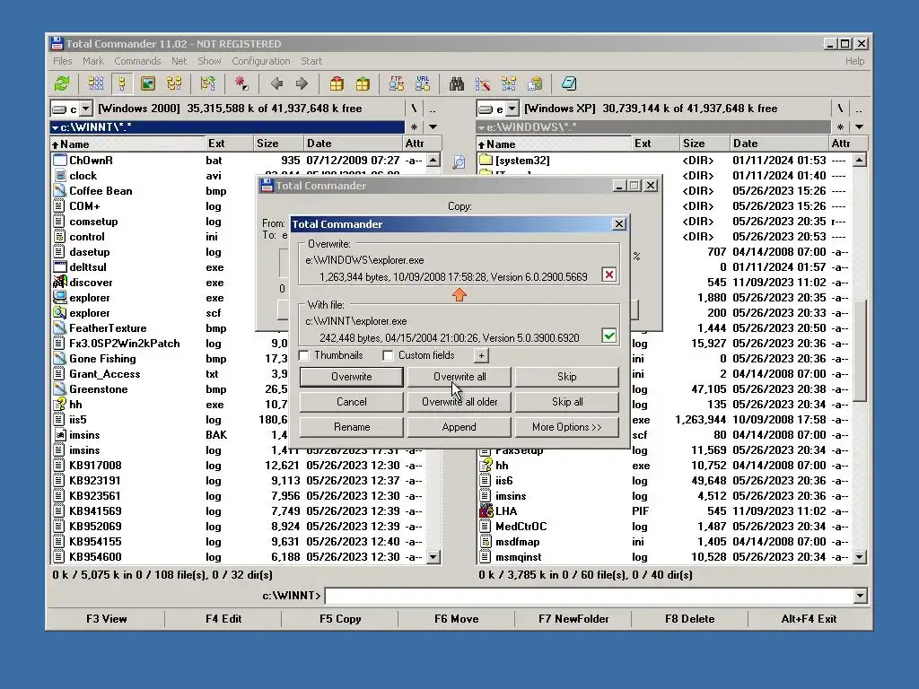Click the plus button next to Custom fields

(x=481, y=355)
